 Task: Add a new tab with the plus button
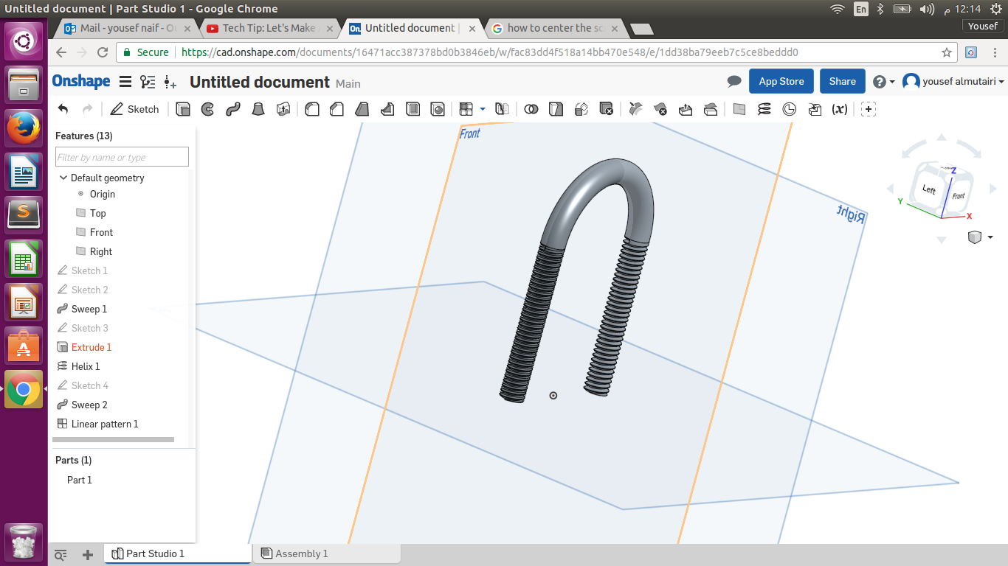pos(88,554)
